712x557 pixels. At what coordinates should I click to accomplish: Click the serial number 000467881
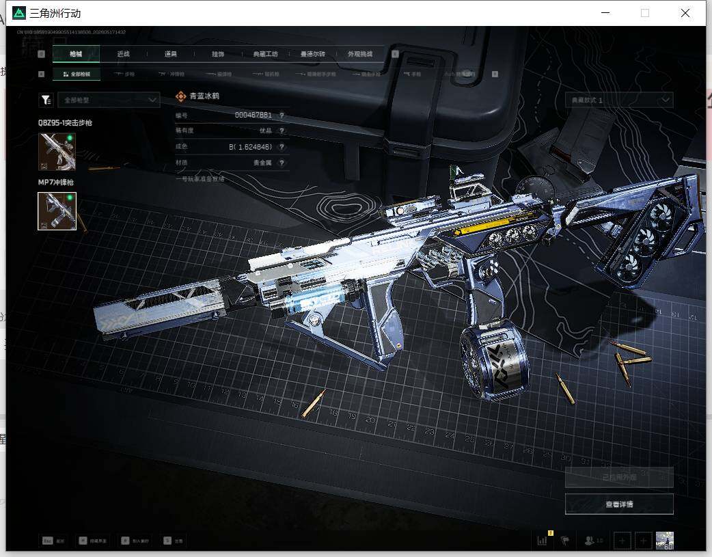tap(253, 116)
